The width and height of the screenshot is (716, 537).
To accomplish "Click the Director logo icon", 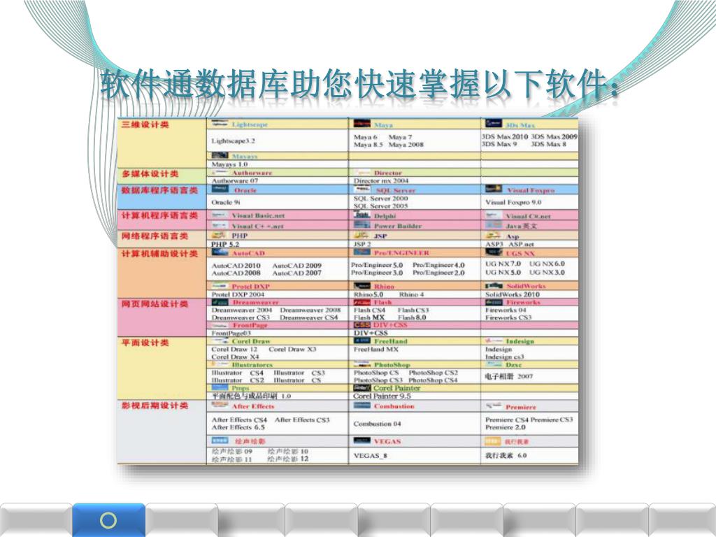I will pos(361,173).
